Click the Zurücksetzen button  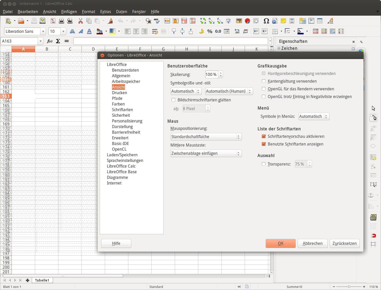pos(345,243)
